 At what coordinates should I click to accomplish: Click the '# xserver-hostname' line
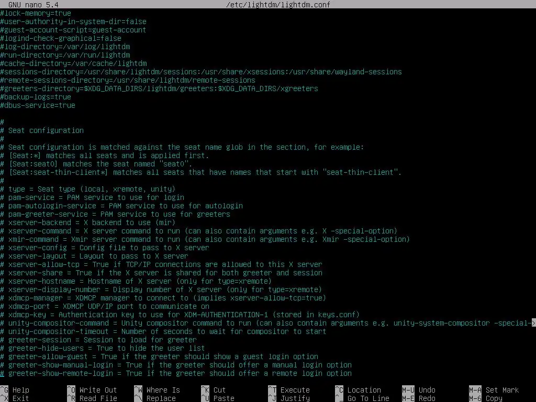(136, 281)
